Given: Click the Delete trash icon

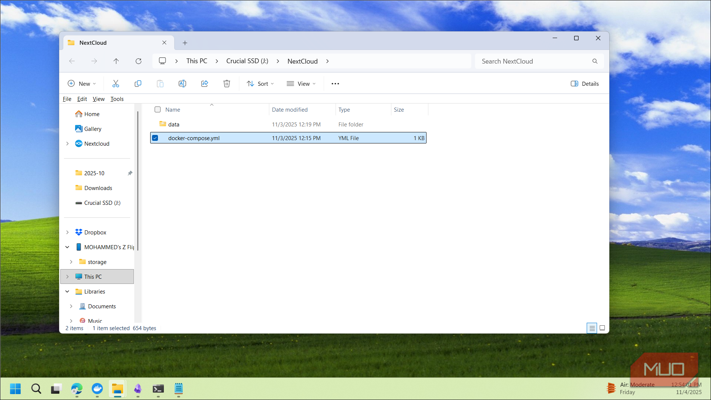Looking at the screenshot, I should (227, 84).
